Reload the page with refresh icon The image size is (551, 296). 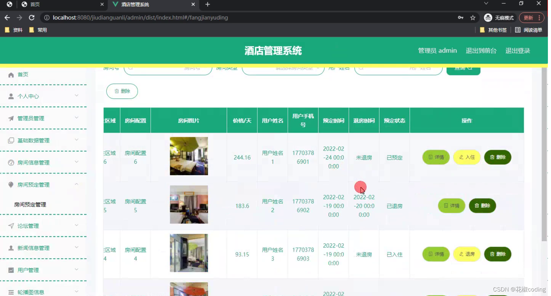[x=32, y=18]
